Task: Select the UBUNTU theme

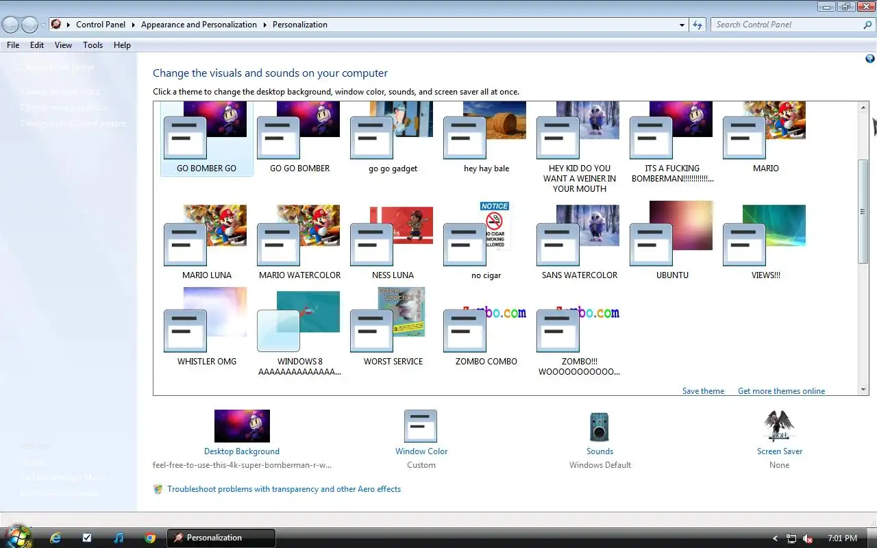Action: [x=672, y=242]
